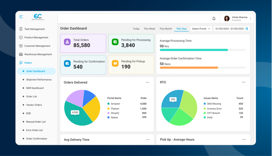272x156 pixels.
Task: Open NDR Dashboard
Action: point(35,88)
